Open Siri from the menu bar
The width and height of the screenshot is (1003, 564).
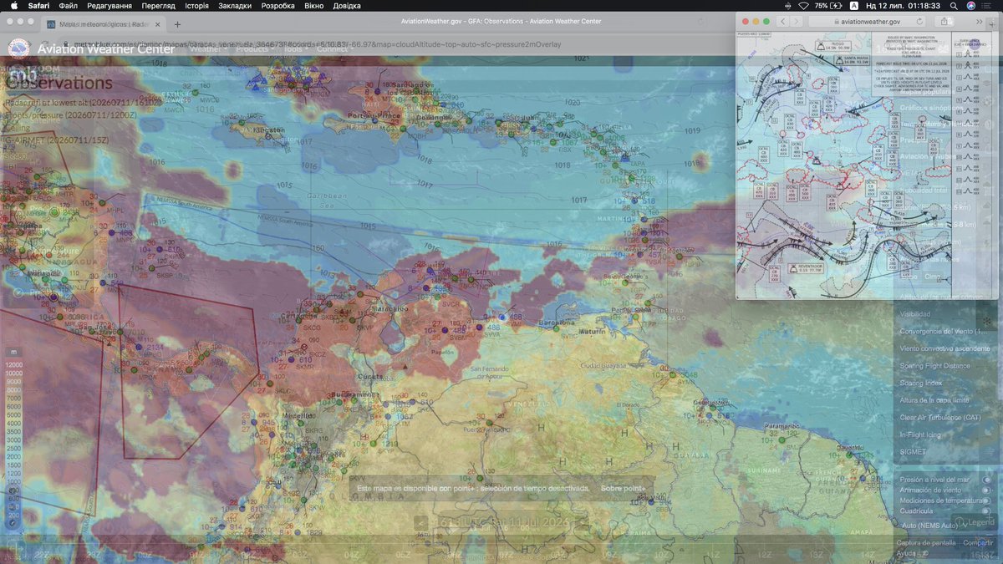[970, 5]
